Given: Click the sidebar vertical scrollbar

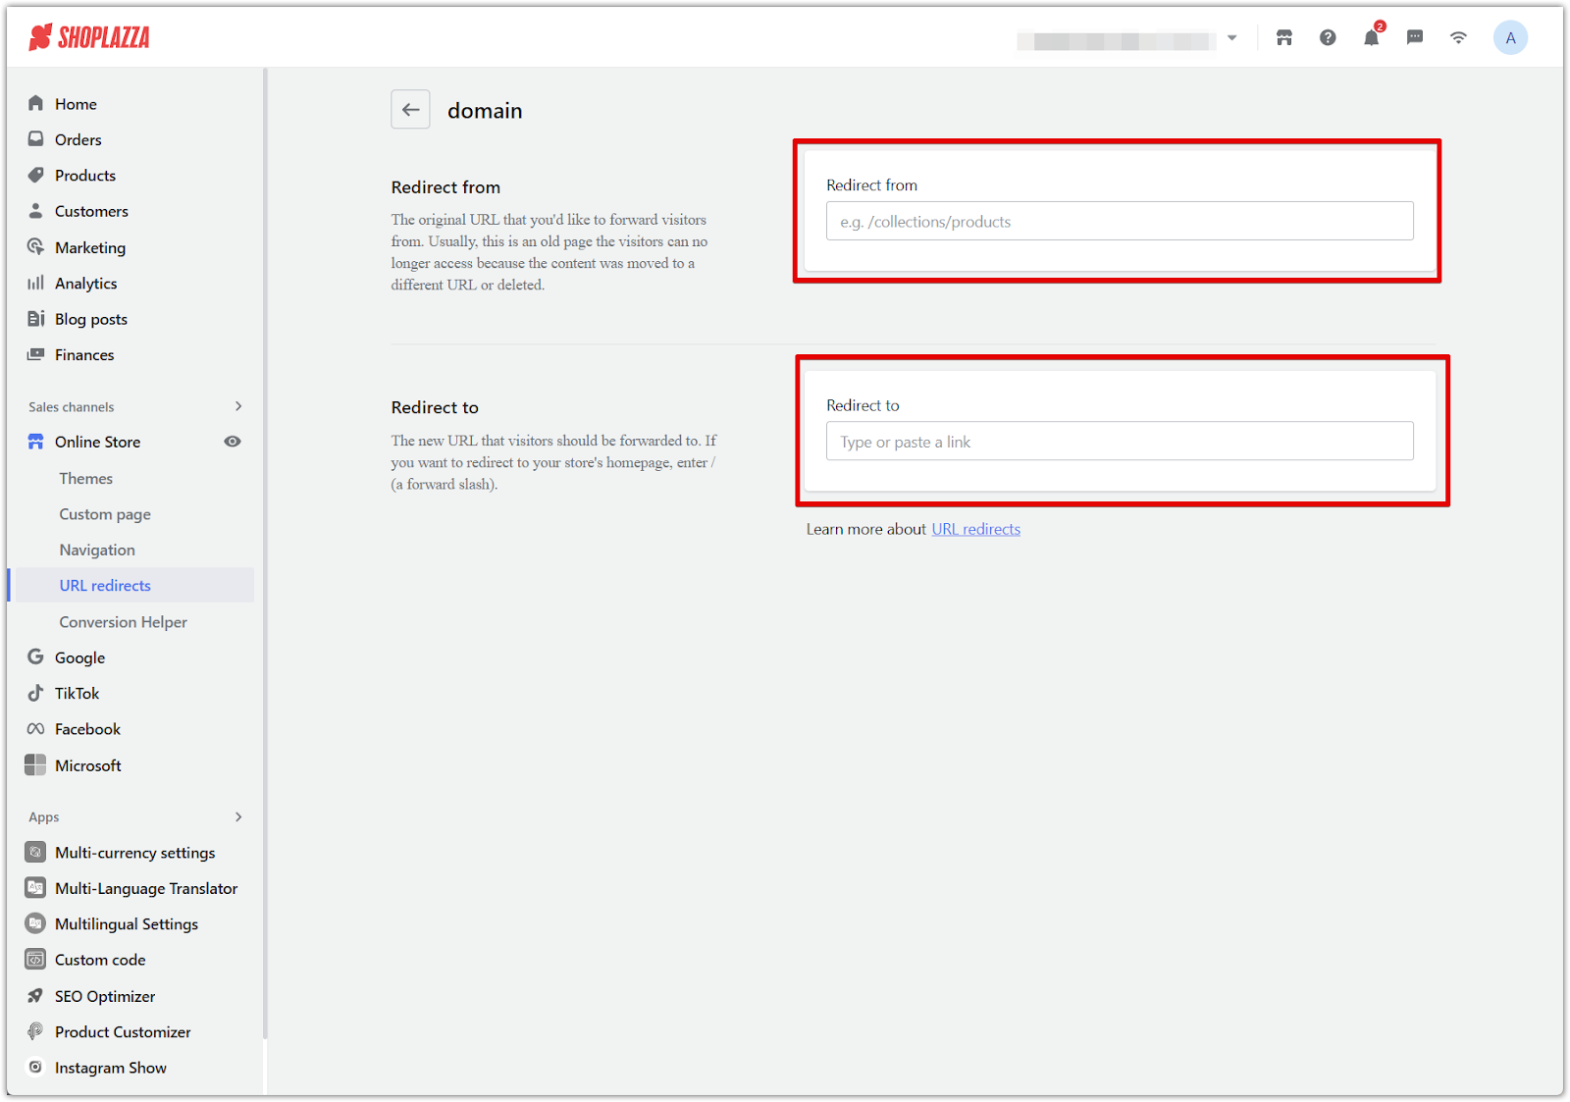Looking at the screenshot, I should pos(265,554).
